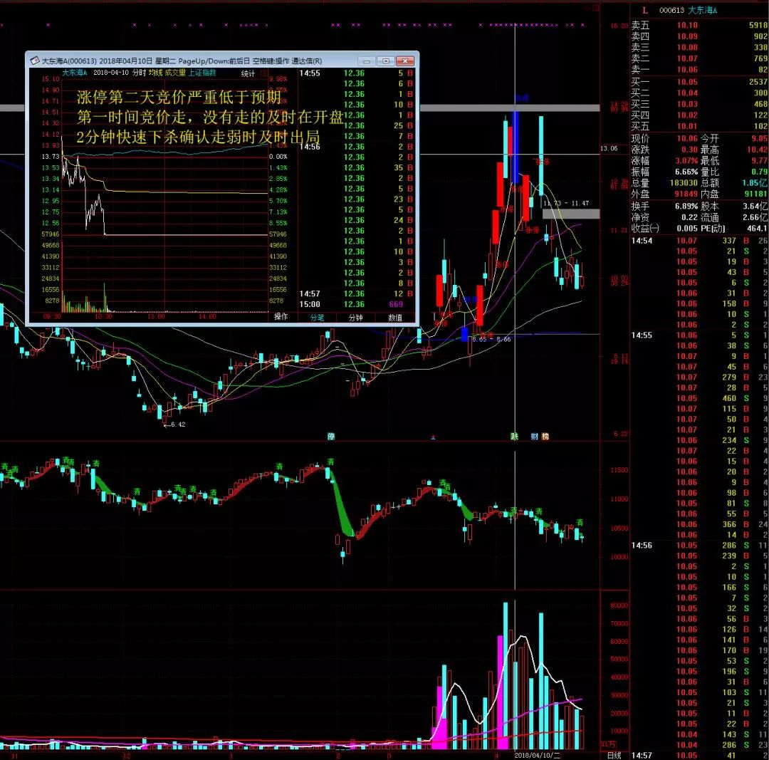The height and width of the screenshot is (760, 769).
Task: Click the '财' marker below the candlesticks
Action: coord(534,436)
